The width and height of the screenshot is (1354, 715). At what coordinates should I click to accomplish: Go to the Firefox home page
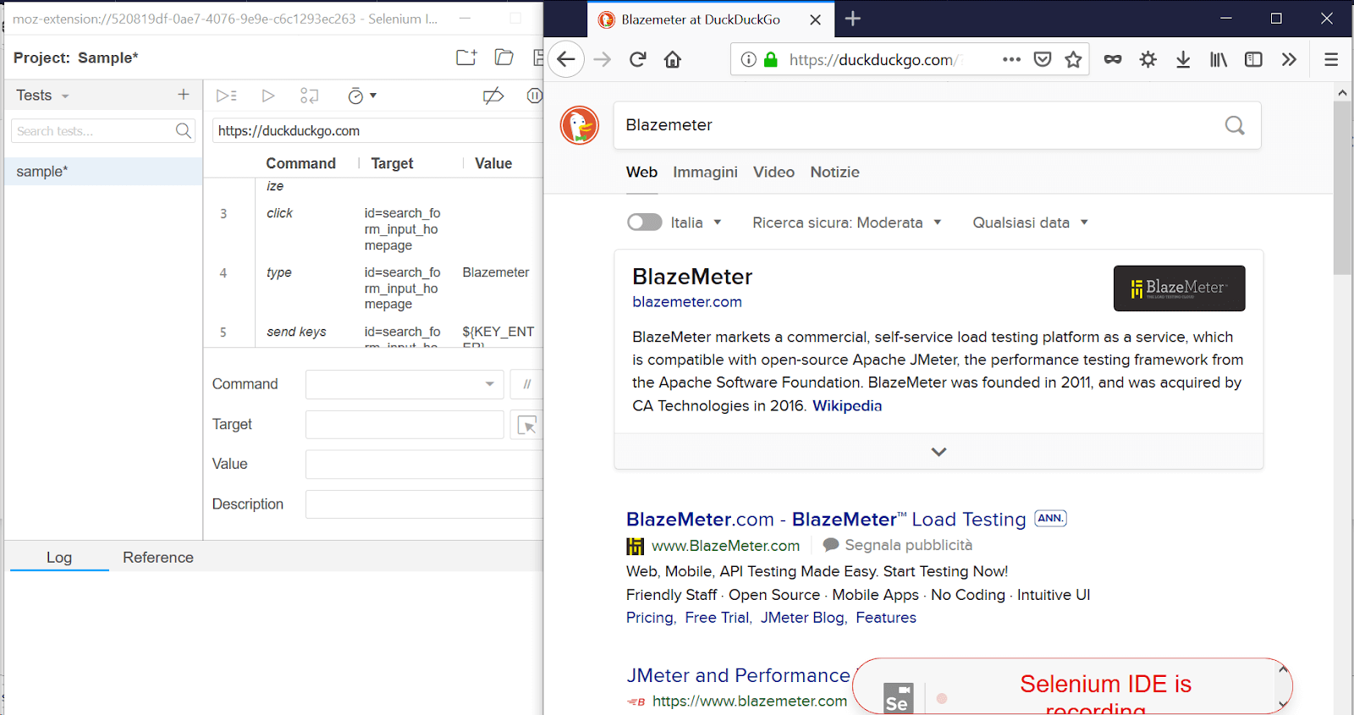coord(673,59)
